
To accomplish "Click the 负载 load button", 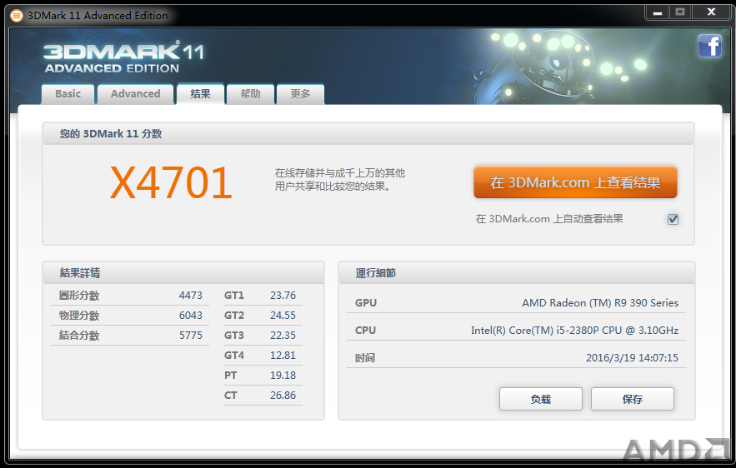I will point(541,399).
